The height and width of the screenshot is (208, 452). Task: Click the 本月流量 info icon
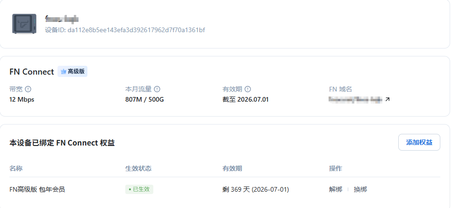(x=157, y=89)
